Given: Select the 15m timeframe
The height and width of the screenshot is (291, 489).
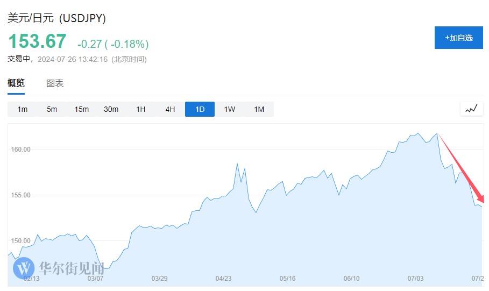Looking at the screenshot, I should (x=81, y=109).
